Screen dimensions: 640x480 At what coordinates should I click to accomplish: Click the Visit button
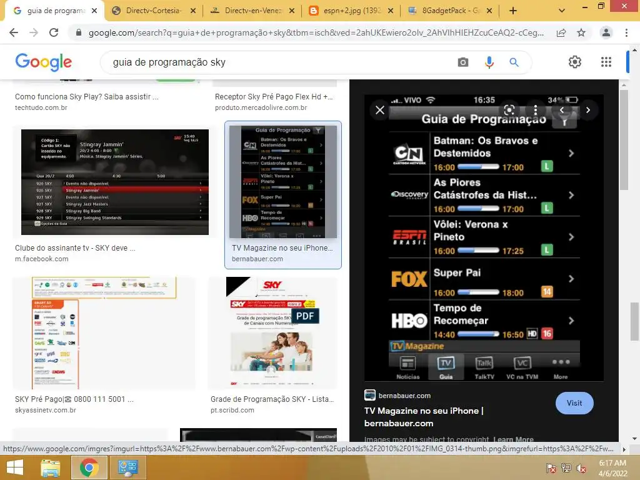tap(574, 403)
